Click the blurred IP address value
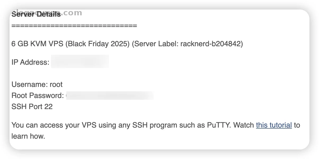This screenshot has height=159, width=319. (x=80, y=62)
